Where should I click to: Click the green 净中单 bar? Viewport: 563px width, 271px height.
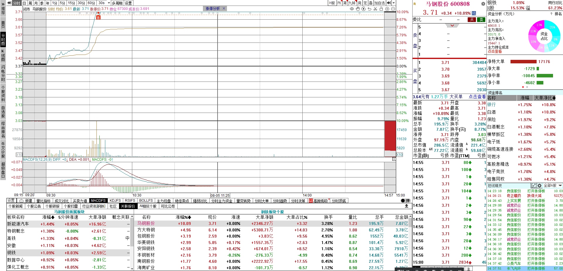tap(545, 76)
